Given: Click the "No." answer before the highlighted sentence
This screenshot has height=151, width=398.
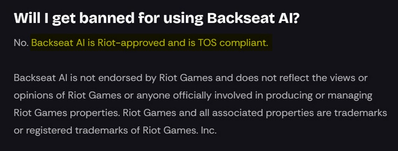Looking at the screenshot, I should [x=21, y=43].
